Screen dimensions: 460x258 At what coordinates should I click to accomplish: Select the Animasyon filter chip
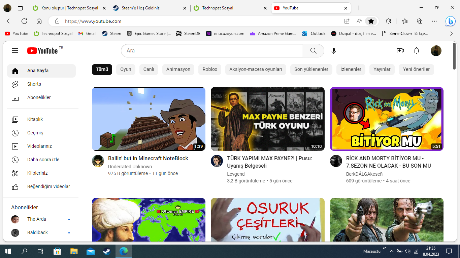click(x=178, y=70)
